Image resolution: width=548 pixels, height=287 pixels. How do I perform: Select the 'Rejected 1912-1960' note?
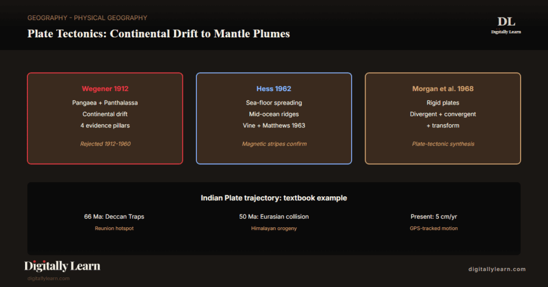pyautogui.click(x=105, y=144)
